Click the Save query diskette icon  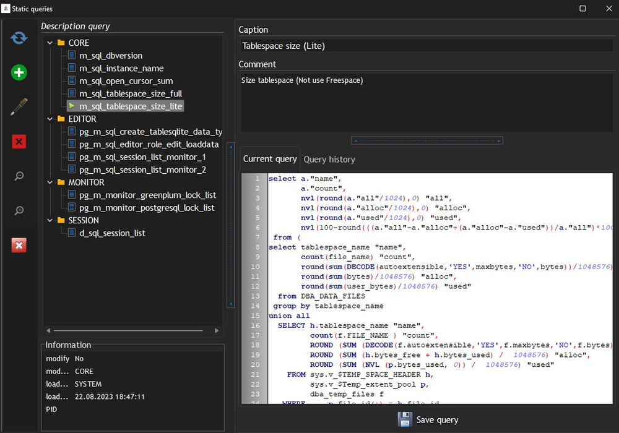pos(405,419)
